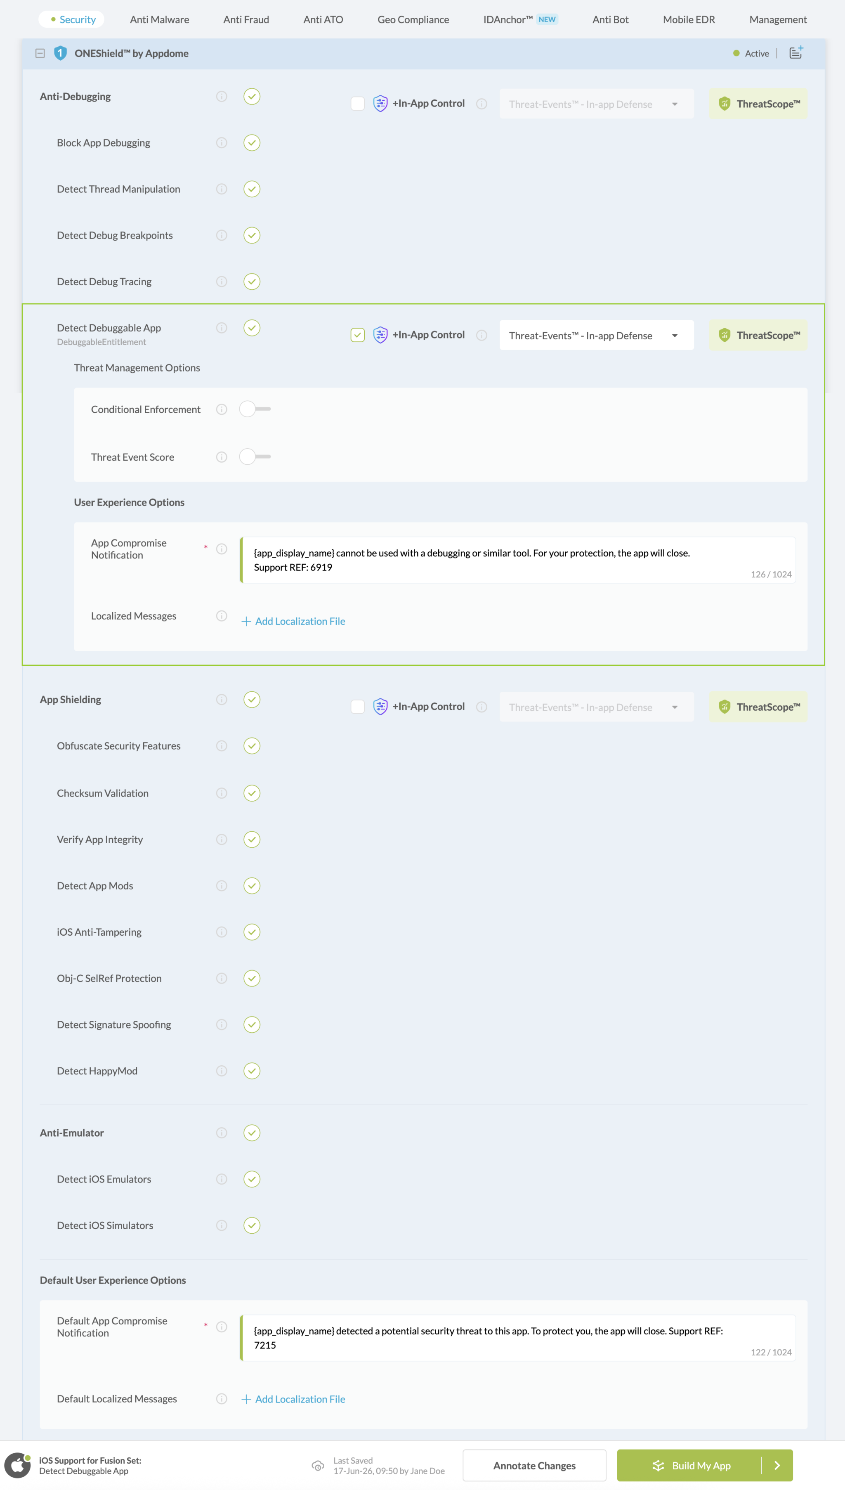The width and height of the screenshot is (845, 1490).
Task: Click the ONEShield shield icon
Action: click(x=60, y=53)
